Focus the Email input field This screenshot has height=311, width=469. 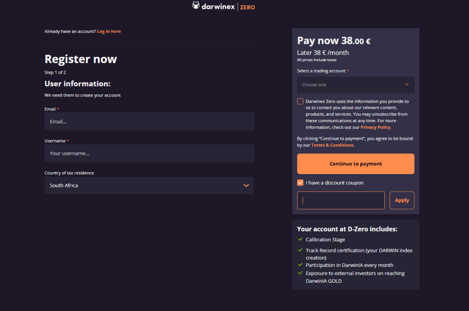pos(149,121)
